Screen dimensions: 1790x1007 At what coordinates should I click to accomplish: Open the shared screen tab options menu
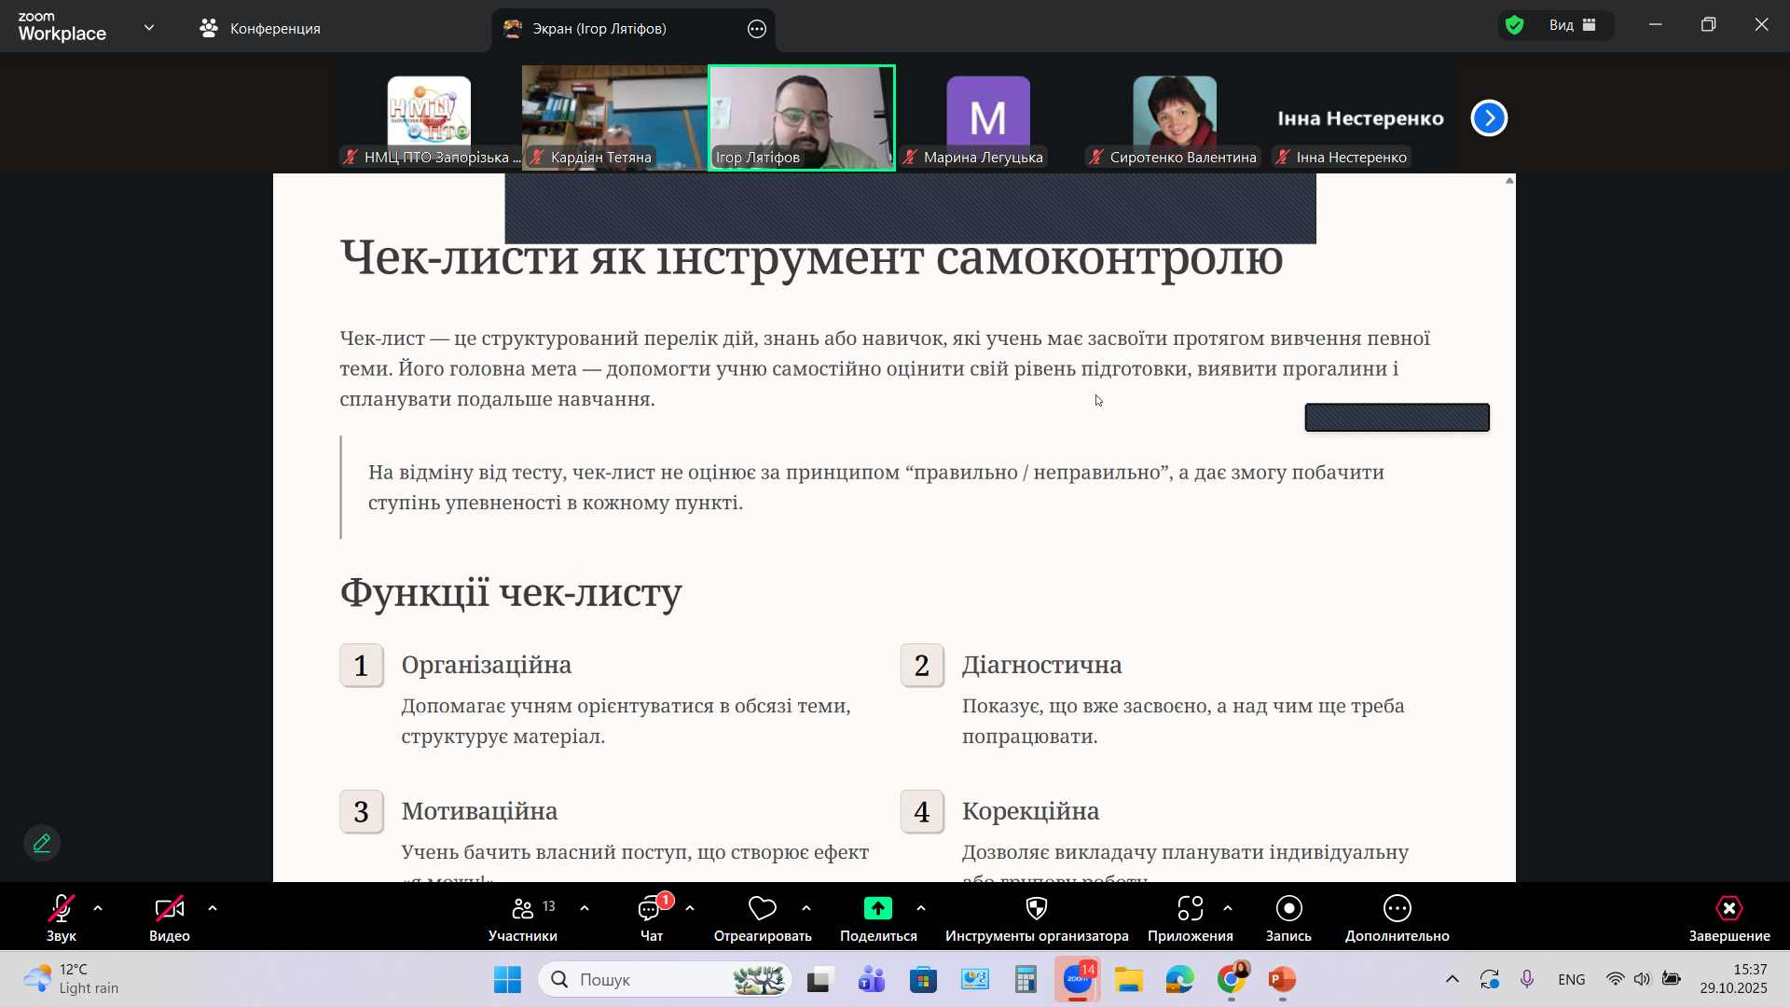(x=757, y=29)
